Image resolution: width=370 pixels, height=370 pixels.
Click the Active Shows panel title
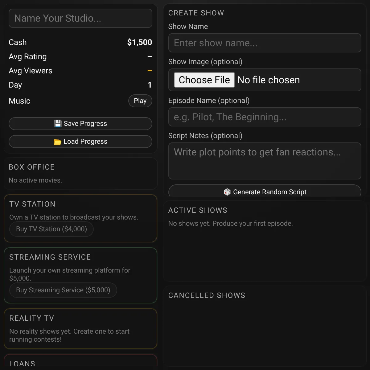(198, 210)
